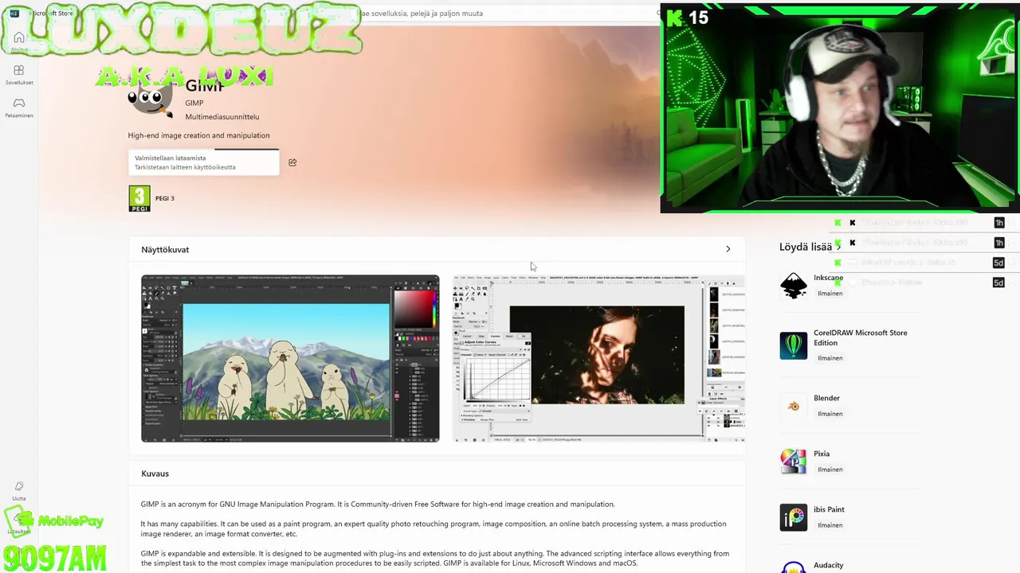Expand the Löydä lisää arrow
1020x573 pixels.
[x=838, y=248]
